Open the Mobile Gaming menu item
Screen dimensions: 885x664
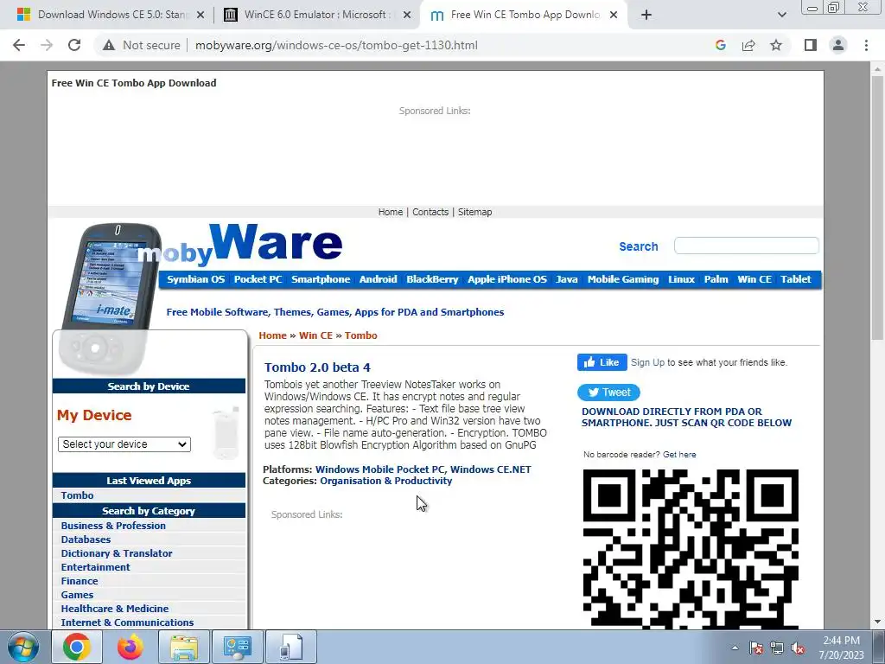pyautogui.click(x=623, y=279)
